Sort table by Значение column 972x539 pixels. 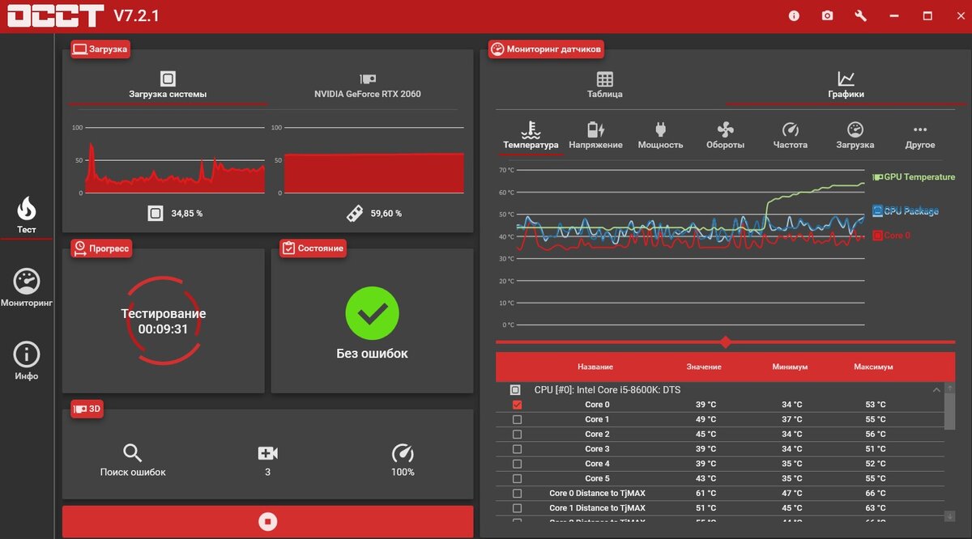[704, 367]
